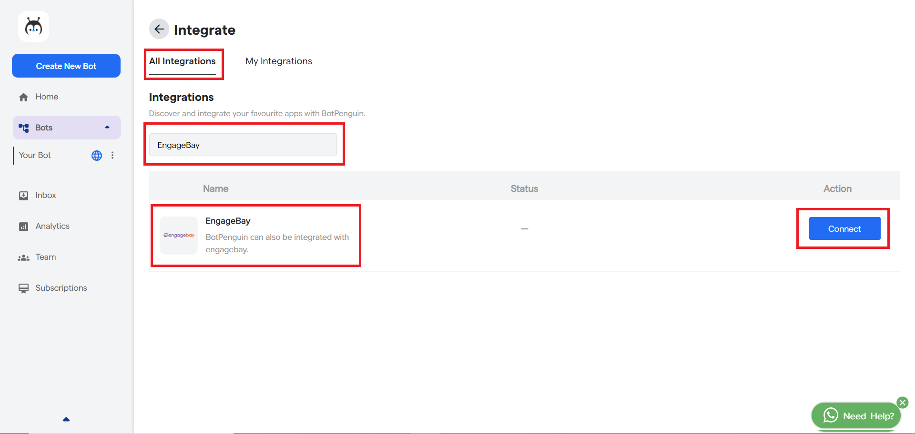Go back using the arrow icon
The width and height of the screenshot is (915, 434).
coord(159,29)
